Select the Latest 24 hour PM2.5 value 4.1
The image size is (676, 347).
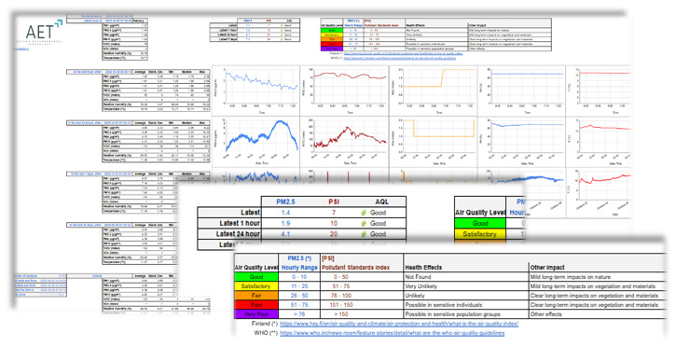click(285, 234)
